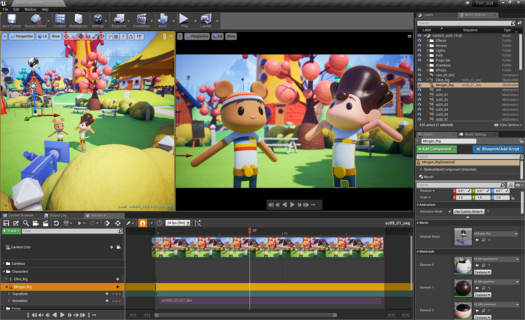Expand the Cameras folder in Sequencer
Screen dimensions: 525x320
tap(4, 264)
